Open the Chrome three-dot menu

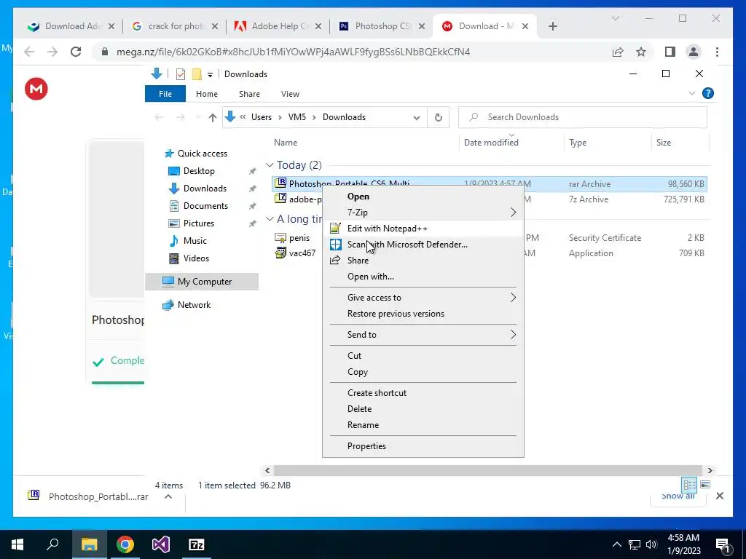pyautogui.click(x=717, y=52)
